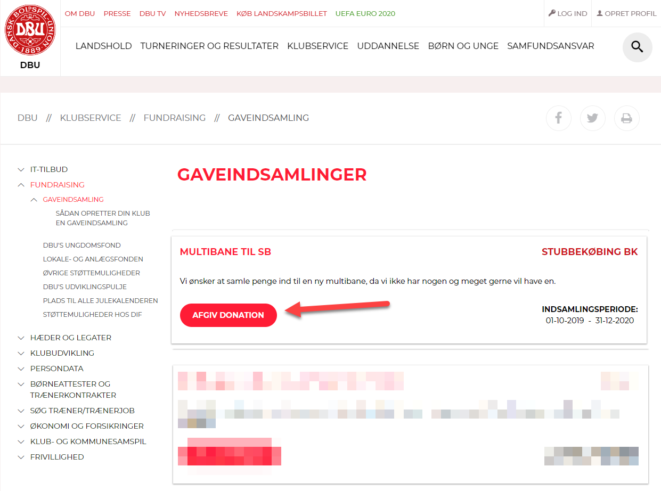Open DBU'S UNGDOMSFOND sidebar item
This screenshot has height=491, width=661.
point(82,245)
